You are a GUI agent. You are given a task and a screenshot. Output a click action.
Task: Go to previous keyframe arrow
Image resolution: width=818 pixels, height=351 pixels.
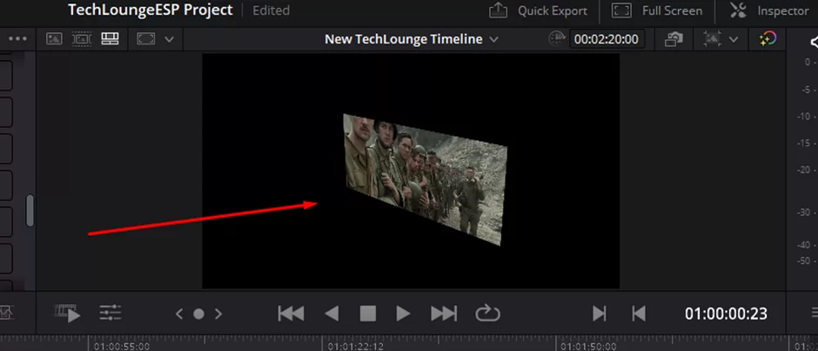[x=179, y=314]
